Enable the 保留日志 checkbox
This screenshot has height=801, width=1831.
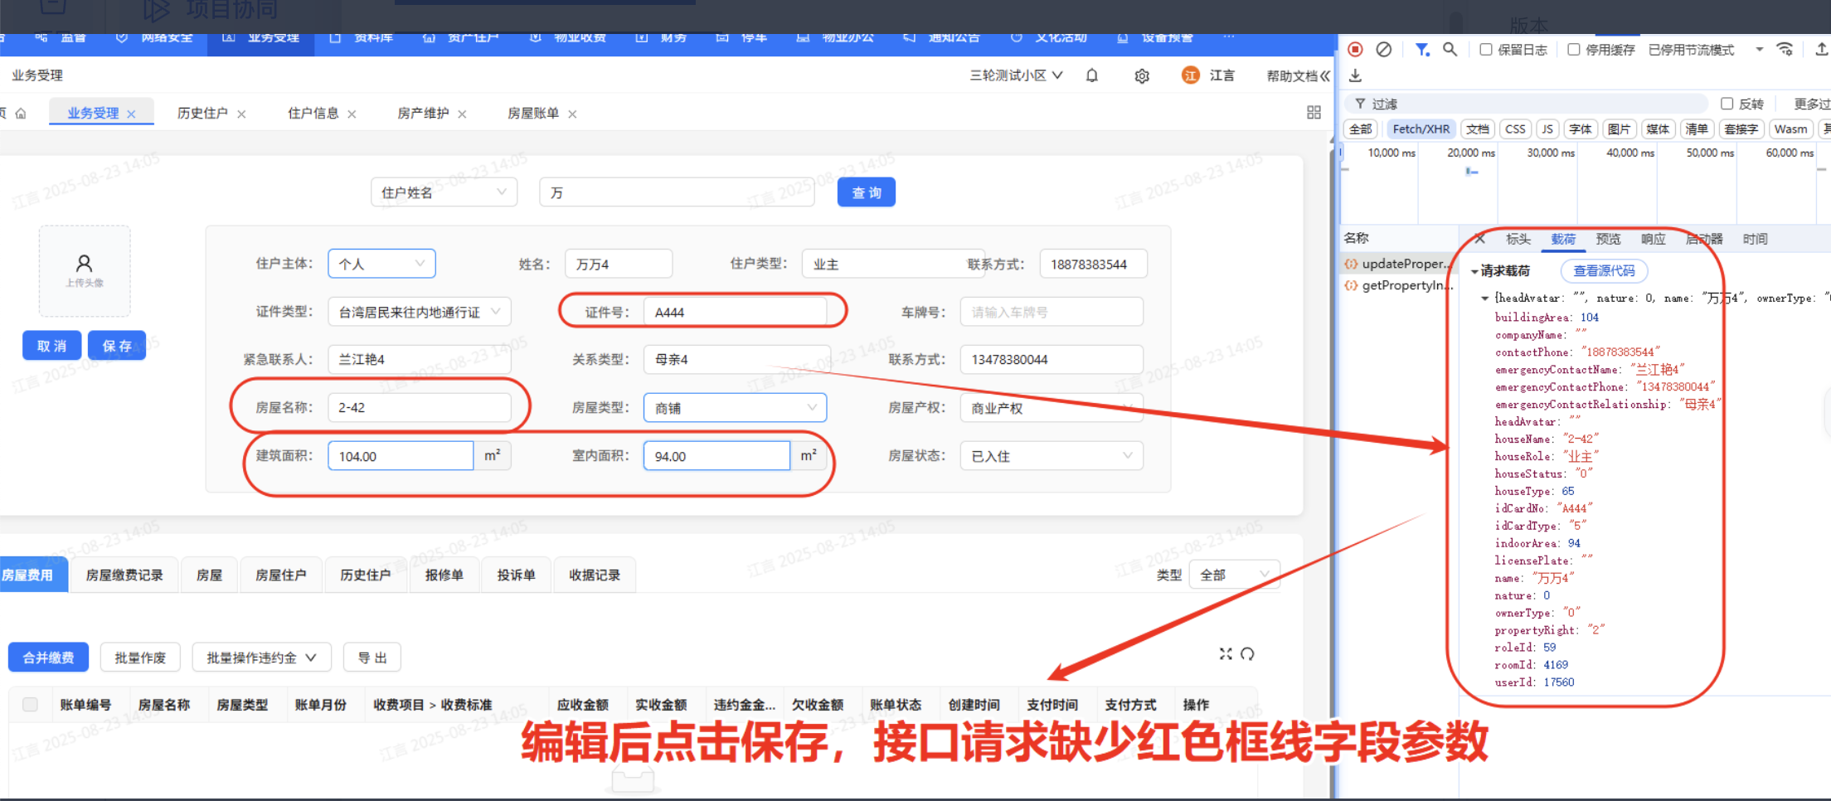click(x=1486, y=50)
